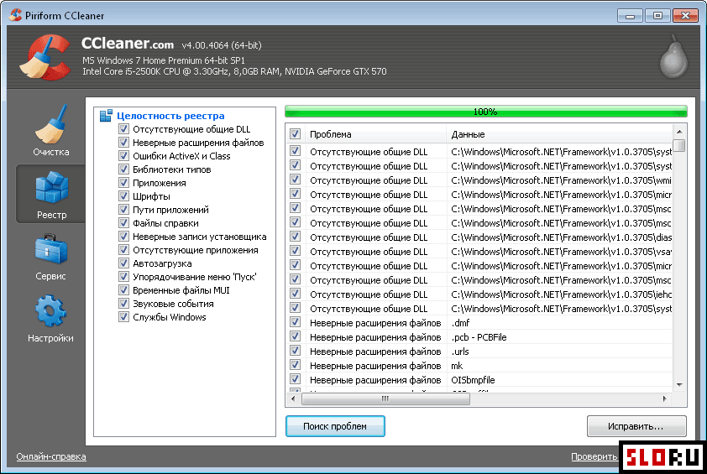This screenshot has height=474, width=707.
Task: Click the horizontal scrollbar left arrow
Action: coord(294,398)
